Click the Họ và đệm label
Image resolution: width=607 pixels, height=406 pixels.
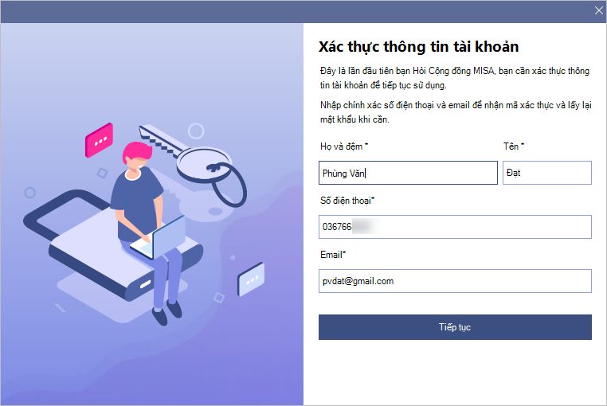click(343, 146)
